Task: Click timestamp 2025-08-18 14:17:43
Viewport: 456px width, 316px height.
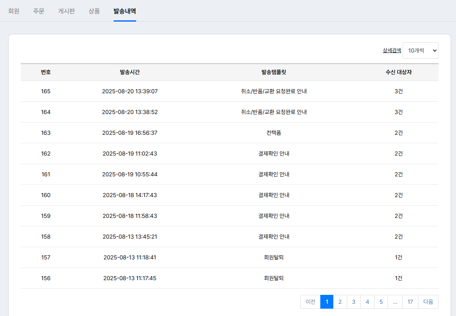Action: [130, 195]
